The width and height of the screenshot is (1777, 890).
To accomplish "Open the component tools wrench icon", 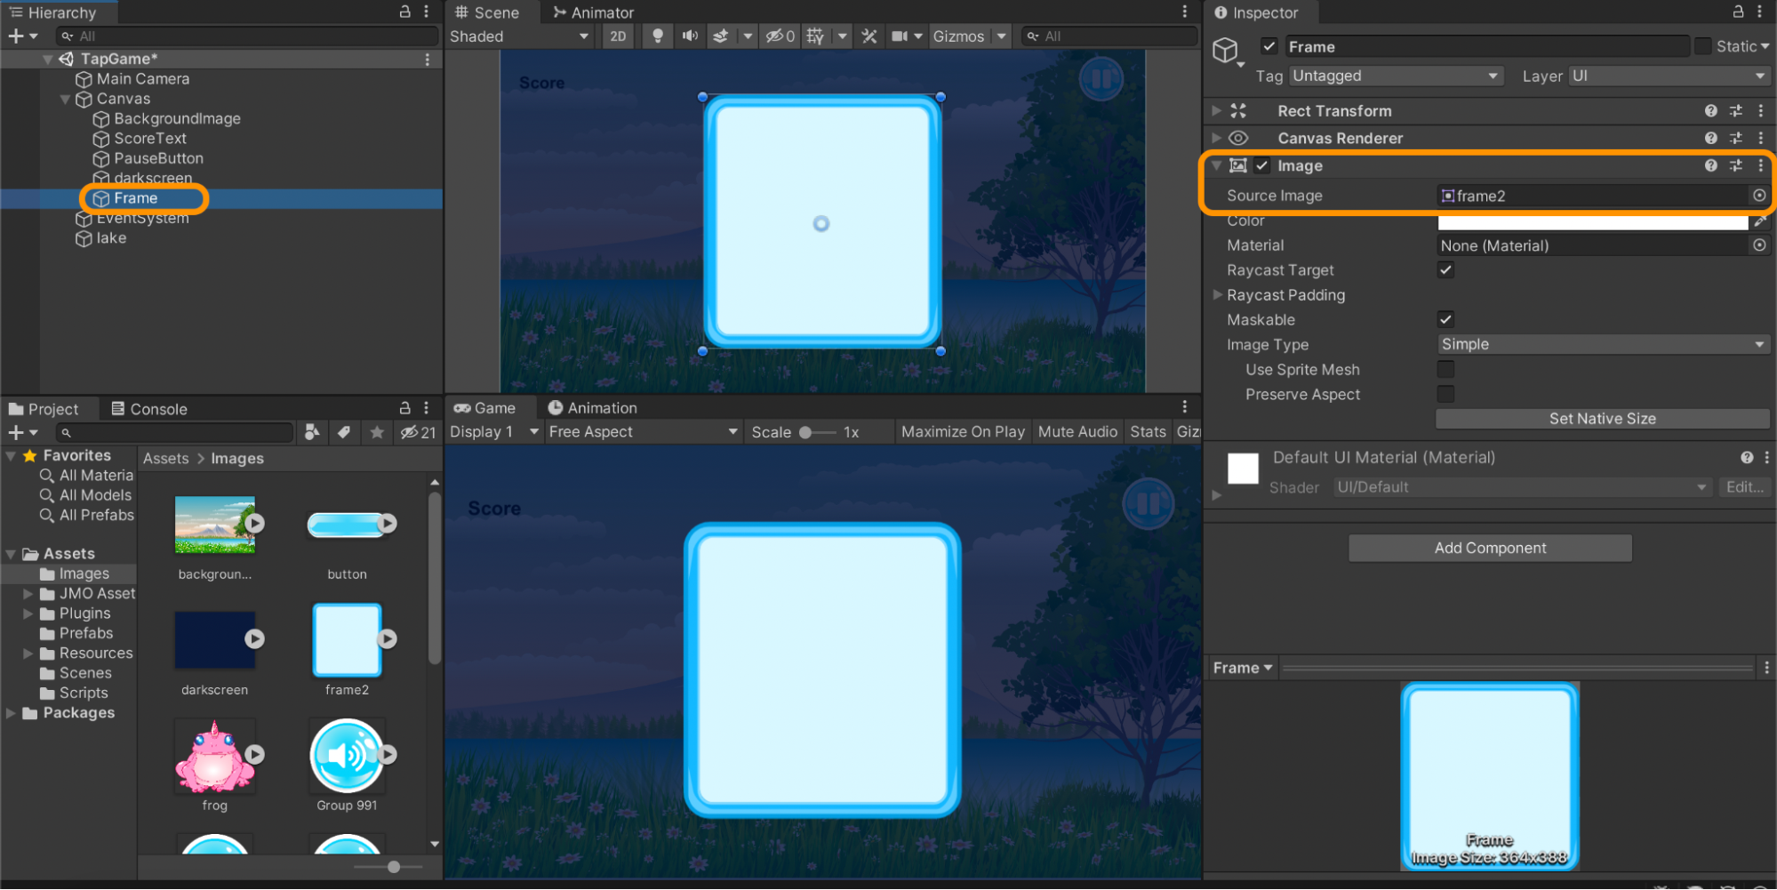I will 869,36.
